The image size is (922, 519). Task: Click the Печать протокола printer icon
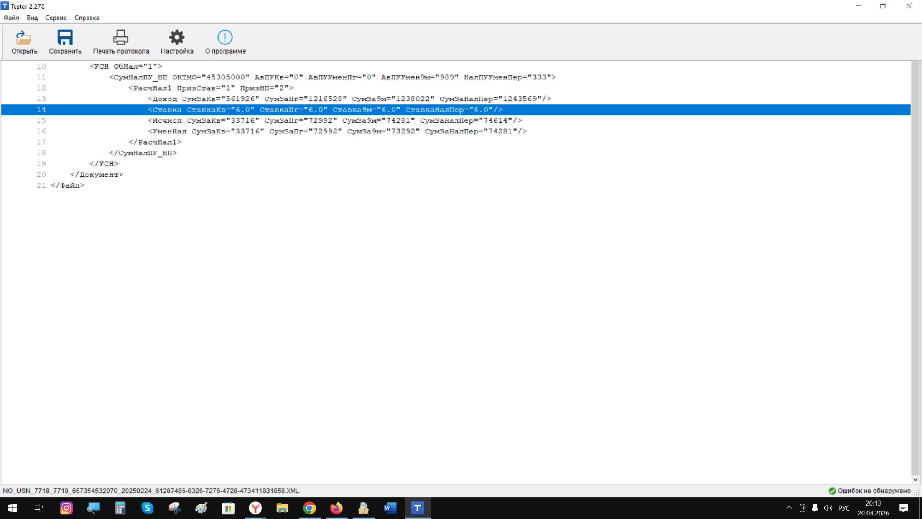coord(121,38)
